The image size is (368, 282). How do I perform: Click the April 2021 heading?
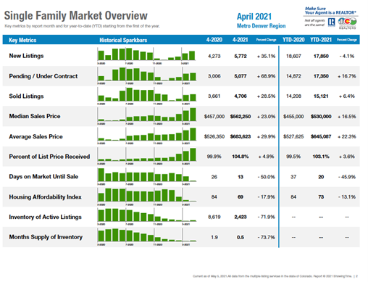pos(254,17)
